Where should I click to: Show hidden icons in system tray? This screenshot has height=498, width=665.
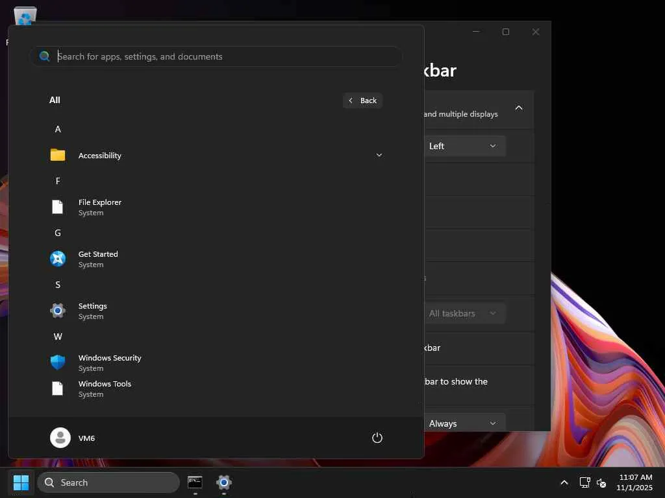pos(564,482)
